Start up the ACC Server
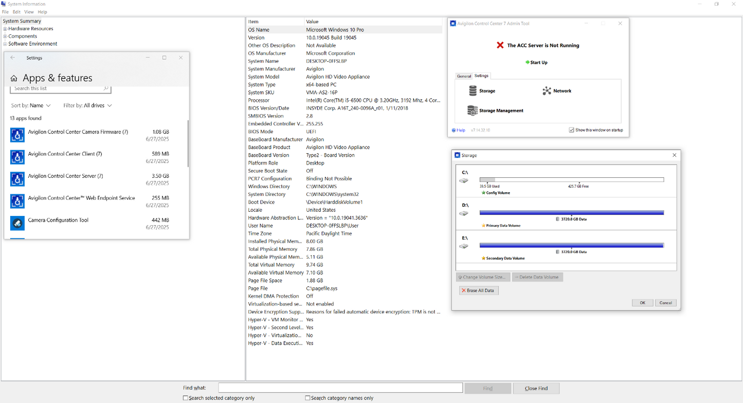Screen dimensions: 743x403 (x=536, y=63)
